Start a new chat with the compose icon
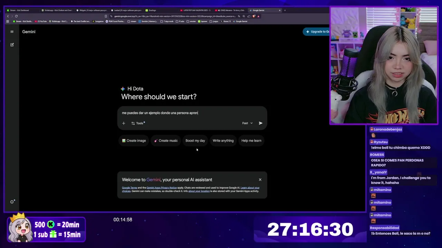Image resolution: width=442 pixels, height=248 pixels. (12, 45)
